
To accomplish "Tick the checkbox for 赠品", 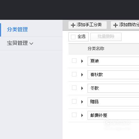I will (x=74, y=101).
